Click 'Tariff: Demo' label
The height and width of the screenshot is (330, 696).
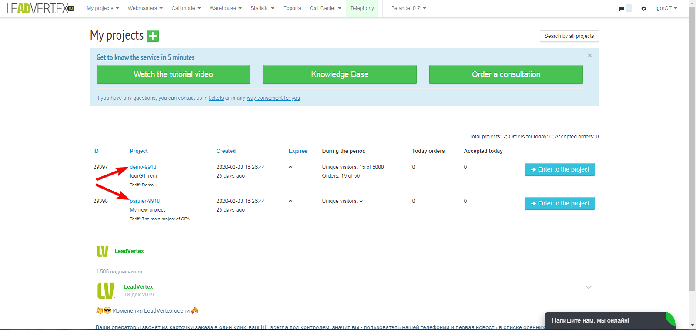pyautogui.click(x=141, y=185)
